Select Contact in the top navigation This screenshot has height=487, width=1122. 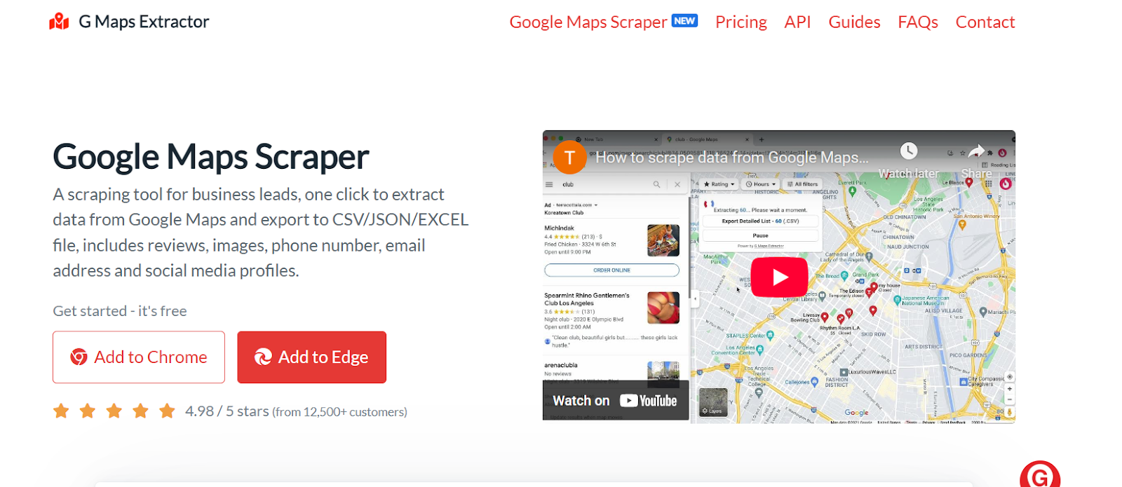click(x=985, y=22)
